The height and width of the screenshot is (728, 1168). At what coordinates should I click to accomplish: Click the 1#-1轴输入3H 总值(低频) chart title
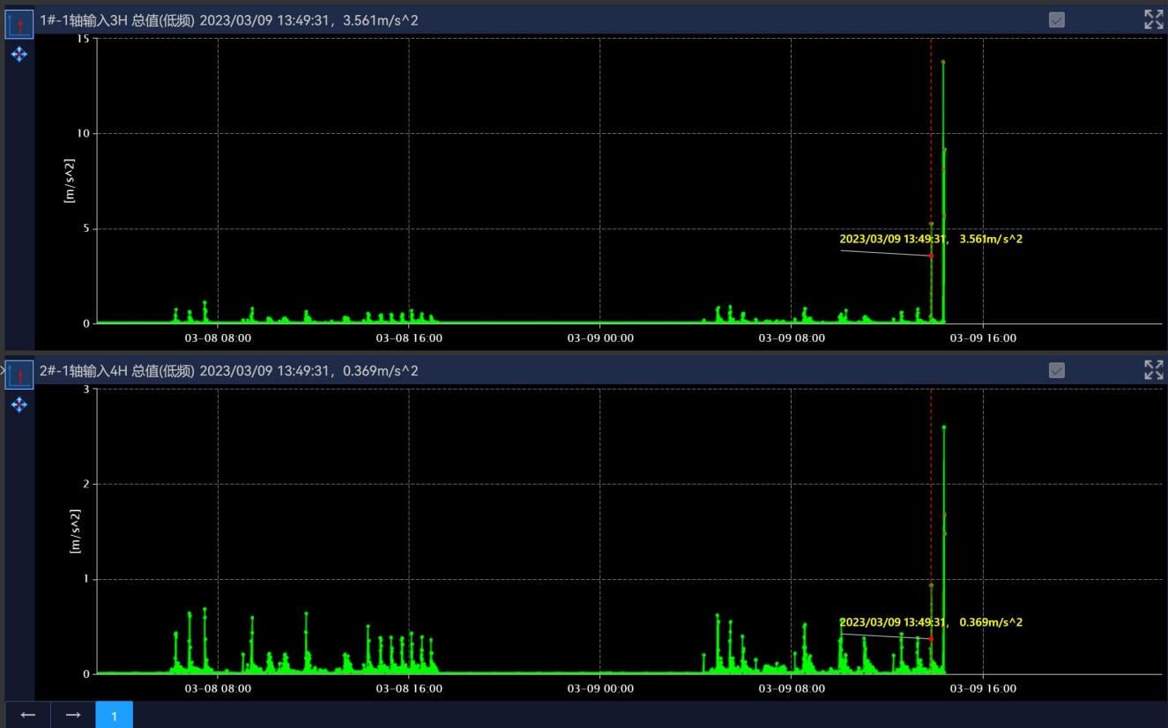[117, 20]
